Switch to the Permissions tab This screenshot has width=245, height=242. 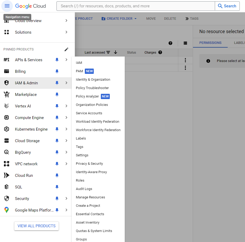[210, 43]
